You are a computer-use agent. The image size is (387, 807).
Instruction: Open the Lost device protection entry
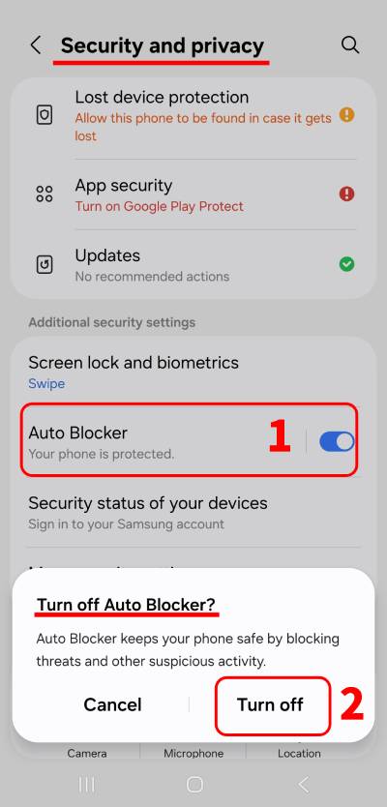[x=193, y=116]
